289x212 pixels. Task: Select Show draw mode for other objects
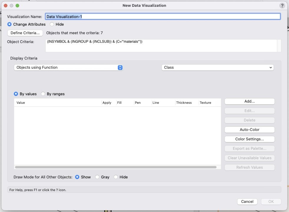click(77, 177)
